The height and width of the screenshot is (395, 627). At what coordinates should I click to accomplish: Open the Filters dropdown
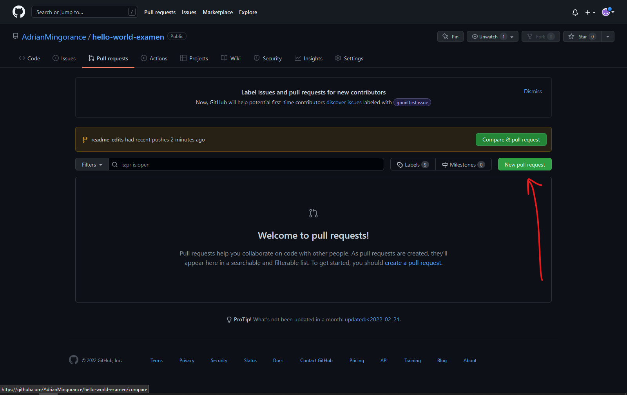coord(91,164)
